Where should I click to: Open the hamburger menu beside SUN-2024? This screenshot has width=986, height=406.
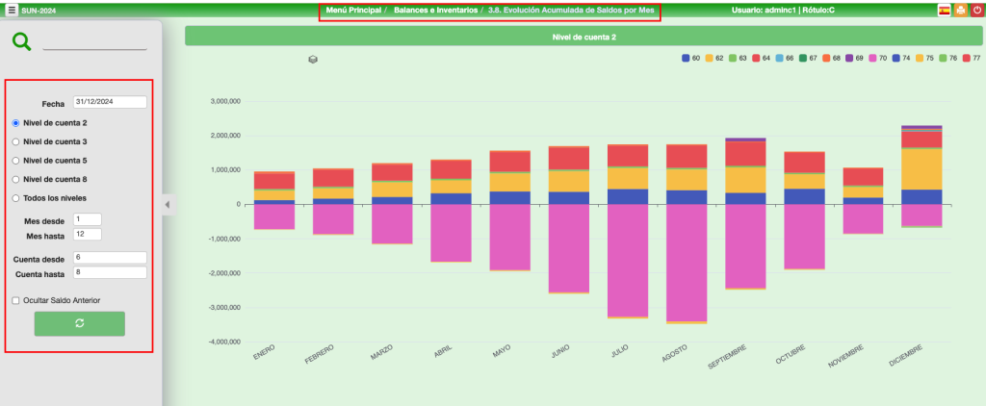pos(12,10)
